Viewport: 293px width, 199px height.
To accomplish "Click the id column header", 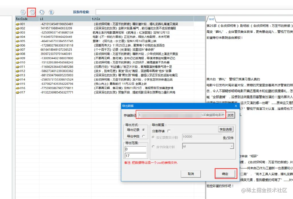I will (65, 19).
